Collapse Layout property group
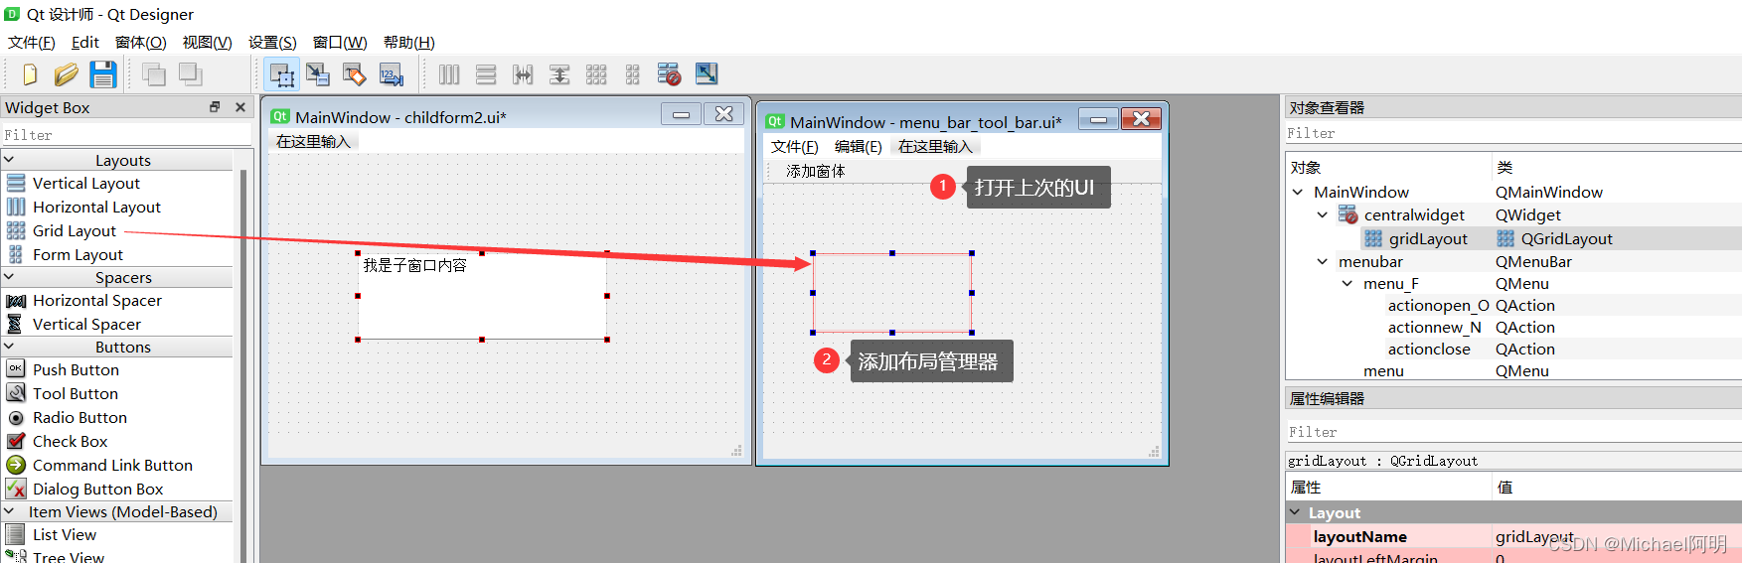Screen dimensions: 1742x563 1295,512
